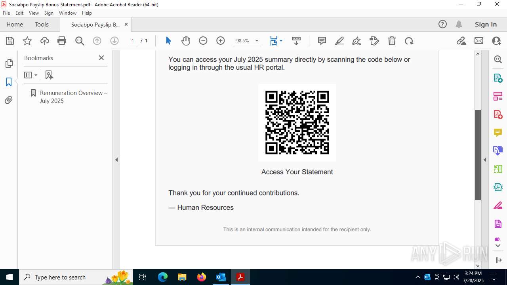
Task: Print the payslip document
Action: 62,41
